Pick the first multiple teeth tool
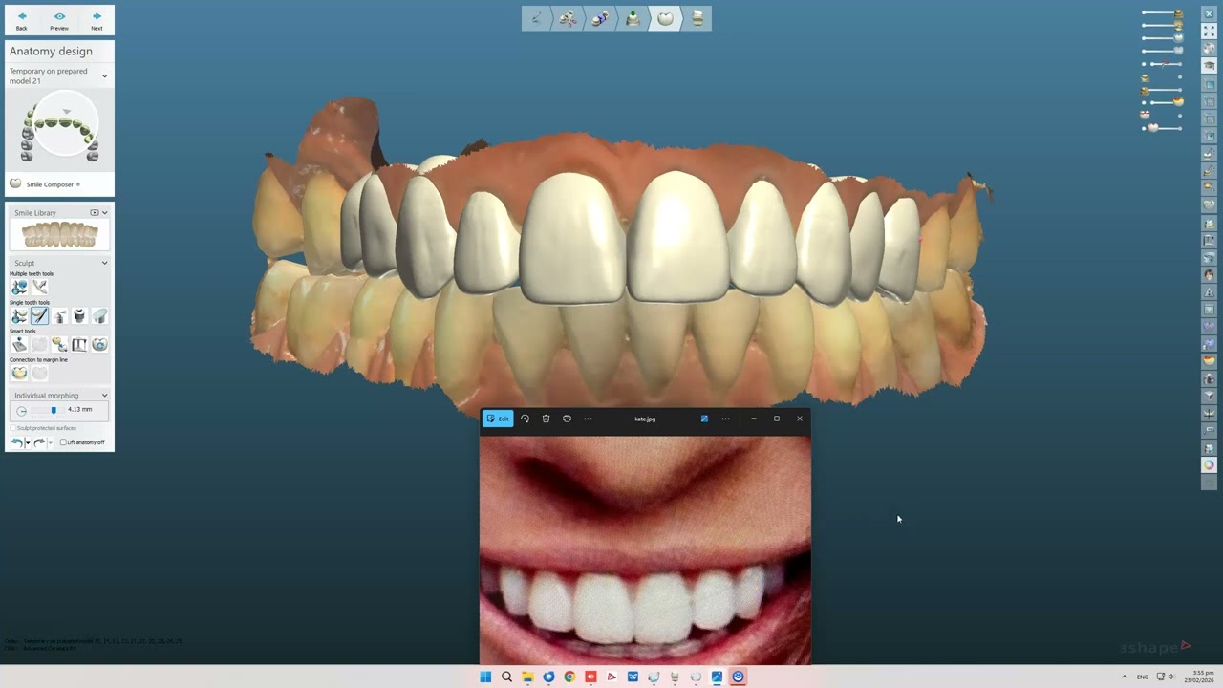Viewport: 1223px width, 688px height. click(x=19, y=287)
